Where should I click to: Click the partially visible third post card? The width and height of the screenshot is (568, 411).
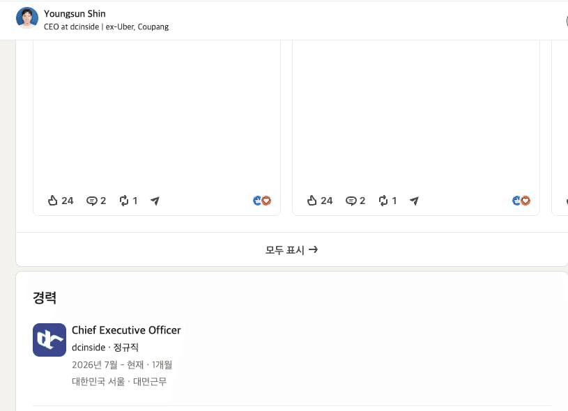pyautogui.click(x=560, y=127)
